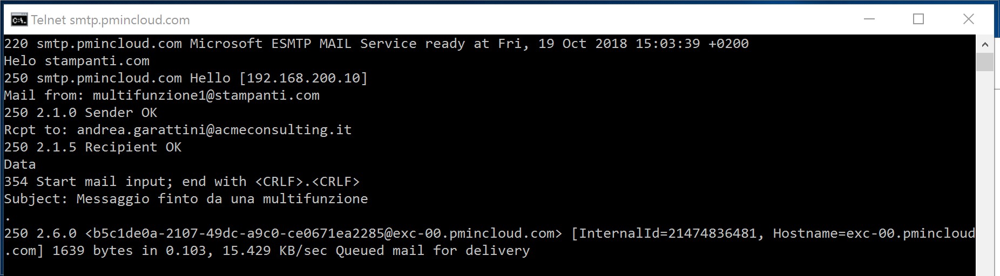This screenshot has width=1000, height=276.
Task: Close the Telnet session window
Action: [969, 19]
